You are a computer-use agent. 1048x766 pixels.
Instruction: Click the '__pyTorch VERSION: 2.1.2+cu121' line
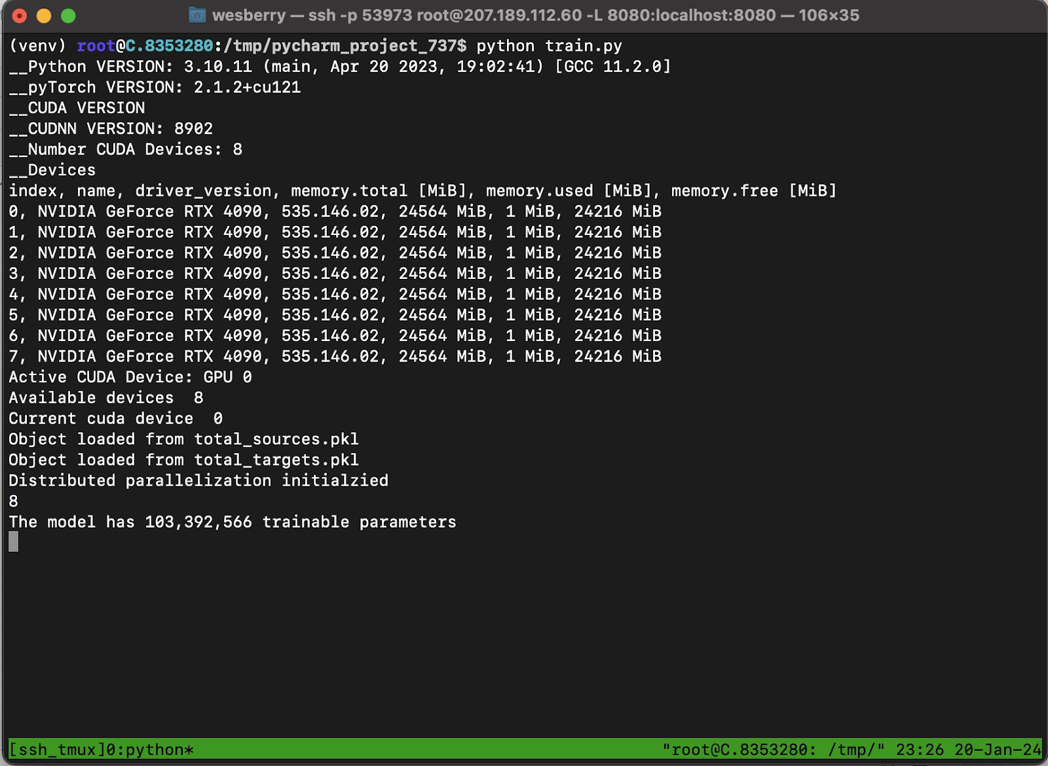[155, 88]
